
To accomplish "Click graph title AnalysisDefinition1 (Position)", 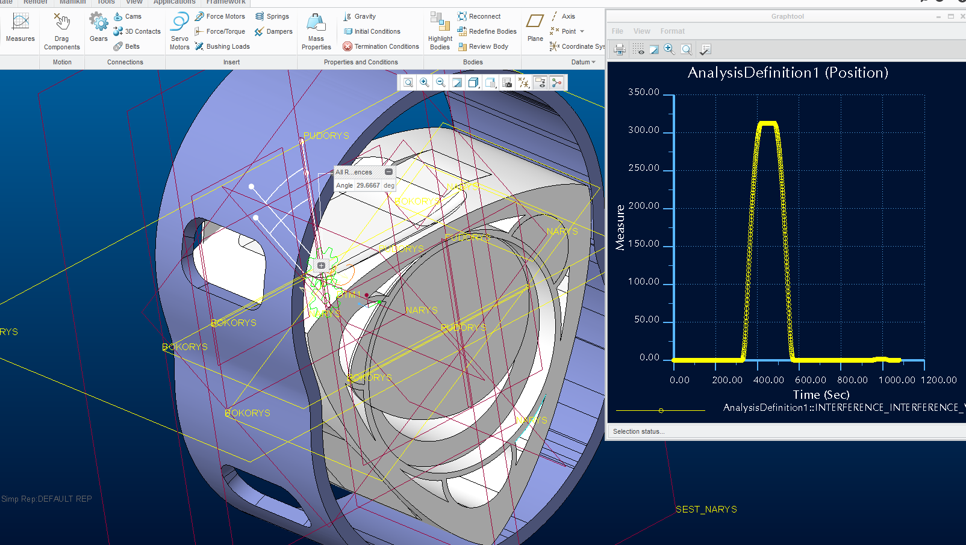I will 788,73.
